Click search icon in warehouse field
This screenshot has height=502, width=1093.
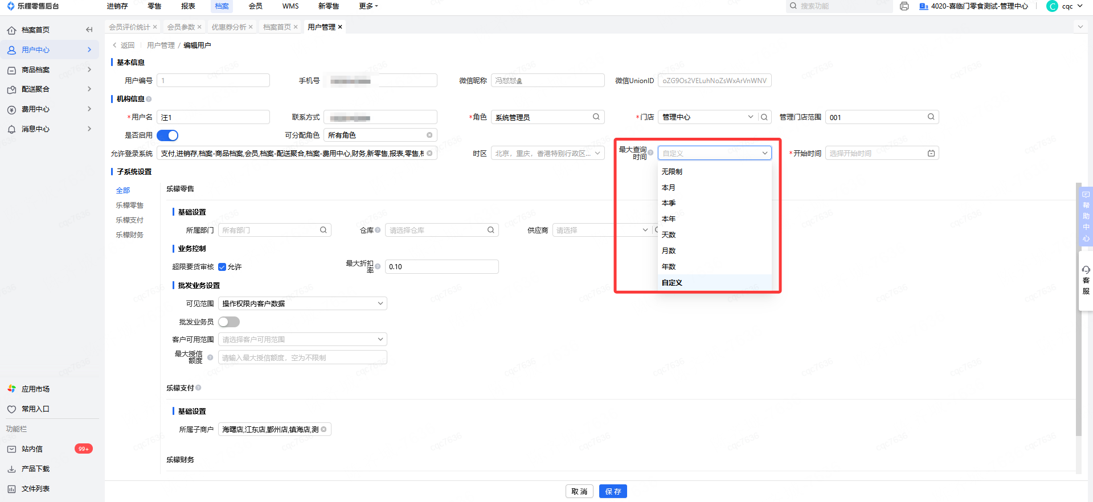click(491, 230)
